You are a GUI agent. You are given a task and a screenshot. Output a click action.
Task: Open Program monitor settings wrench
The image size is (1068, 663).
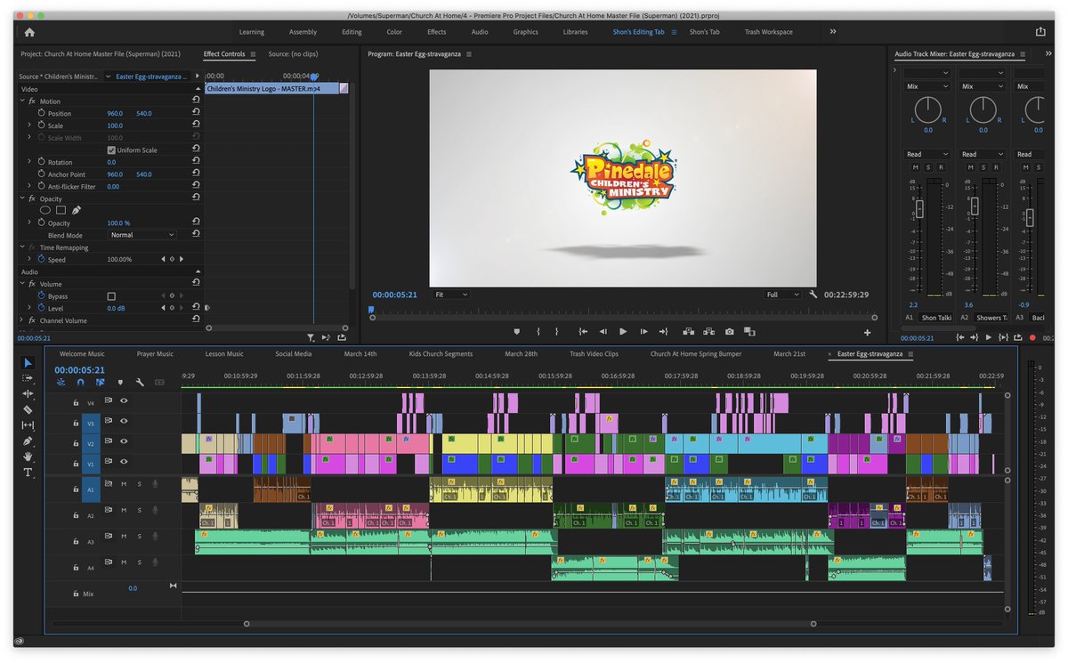pyautogui.click(x=813, y=294)
